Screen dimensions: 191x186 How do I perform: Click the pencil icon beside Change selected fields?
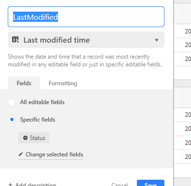(21, 154)
